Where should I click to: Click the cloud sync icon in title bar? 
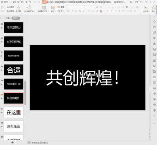pos(131,2)
